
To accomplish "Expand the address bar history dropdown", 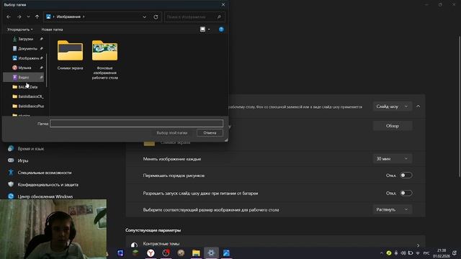I will pyautogui.click(x=144, y=17).
